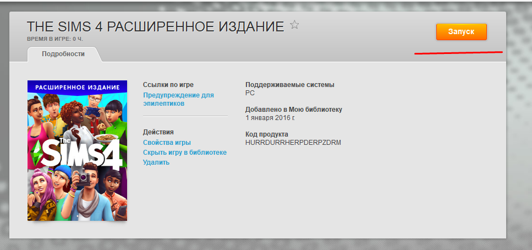This screenshot has width=532, height=250.
Task: Switch to the Подробности tab
Action: click(63, 54)
